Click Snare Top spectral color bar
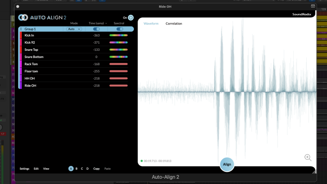 click(118, 50)
